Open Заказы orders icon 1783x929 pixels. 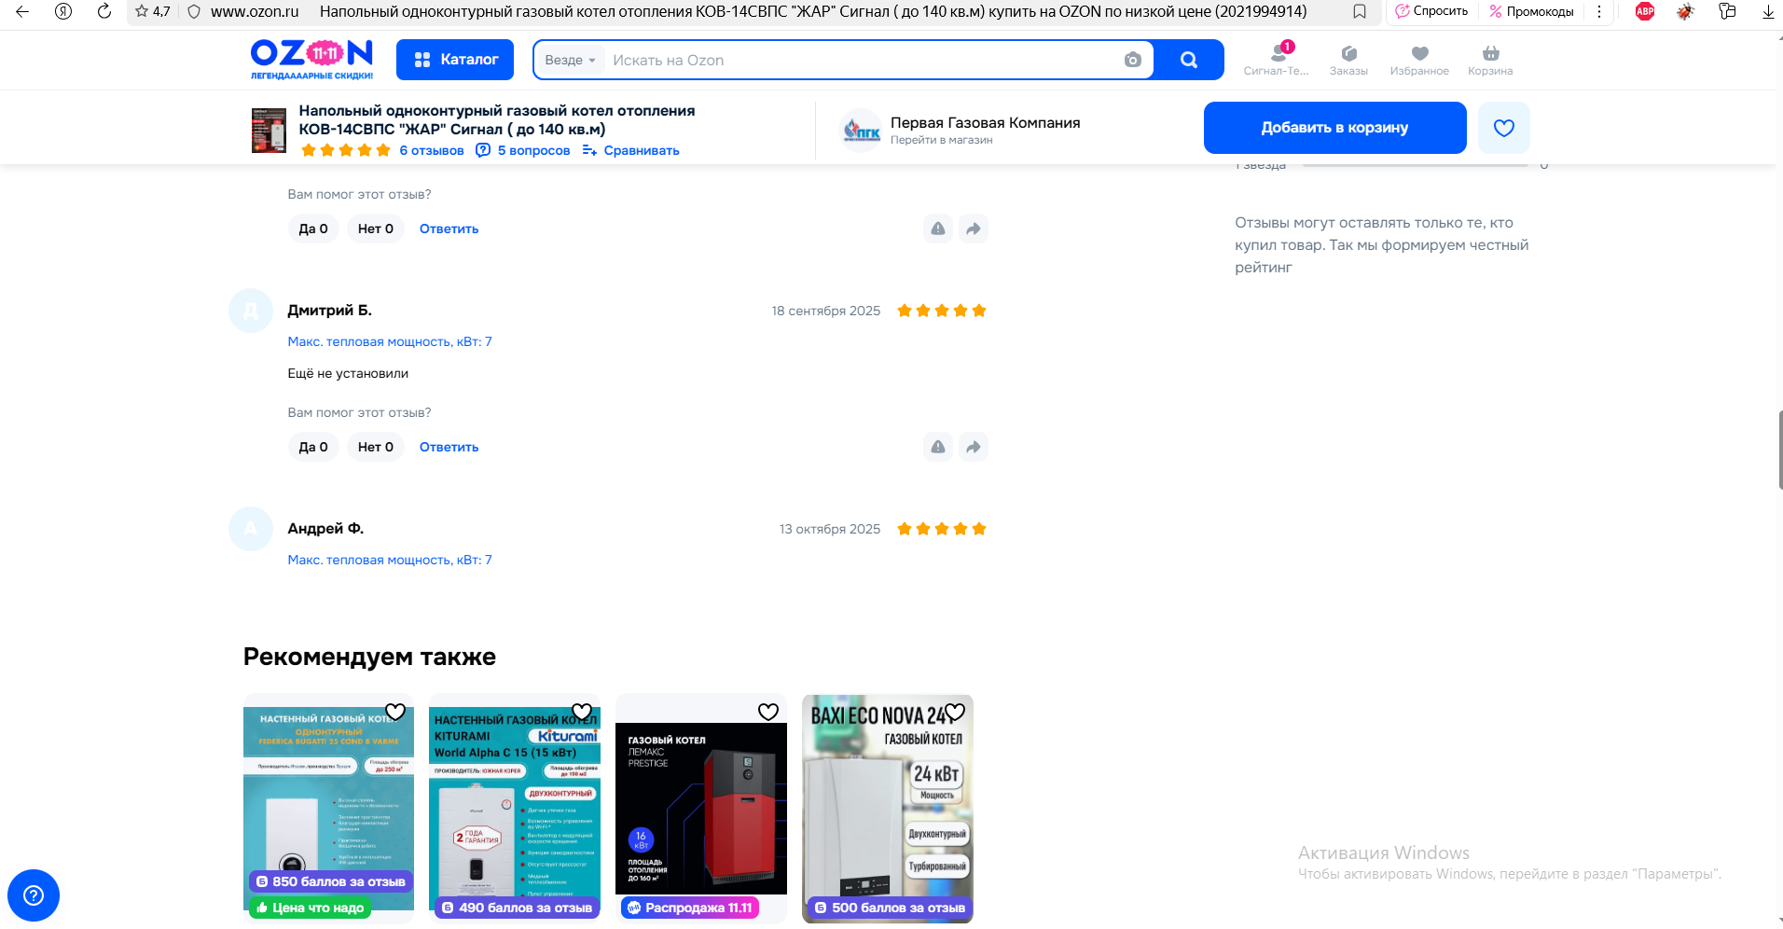tap(1348, 60)
